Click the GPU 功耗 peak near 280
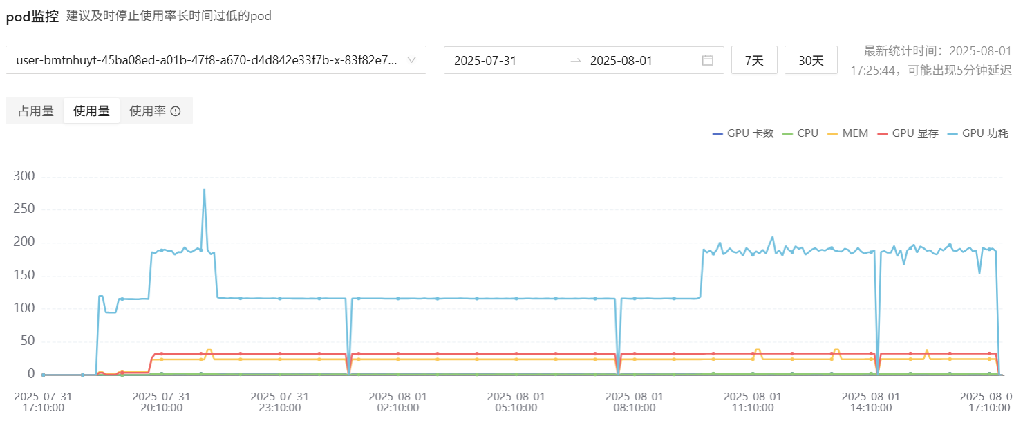Image resolution: width=1023 pixels, height=432 pixels. point(204,189)
